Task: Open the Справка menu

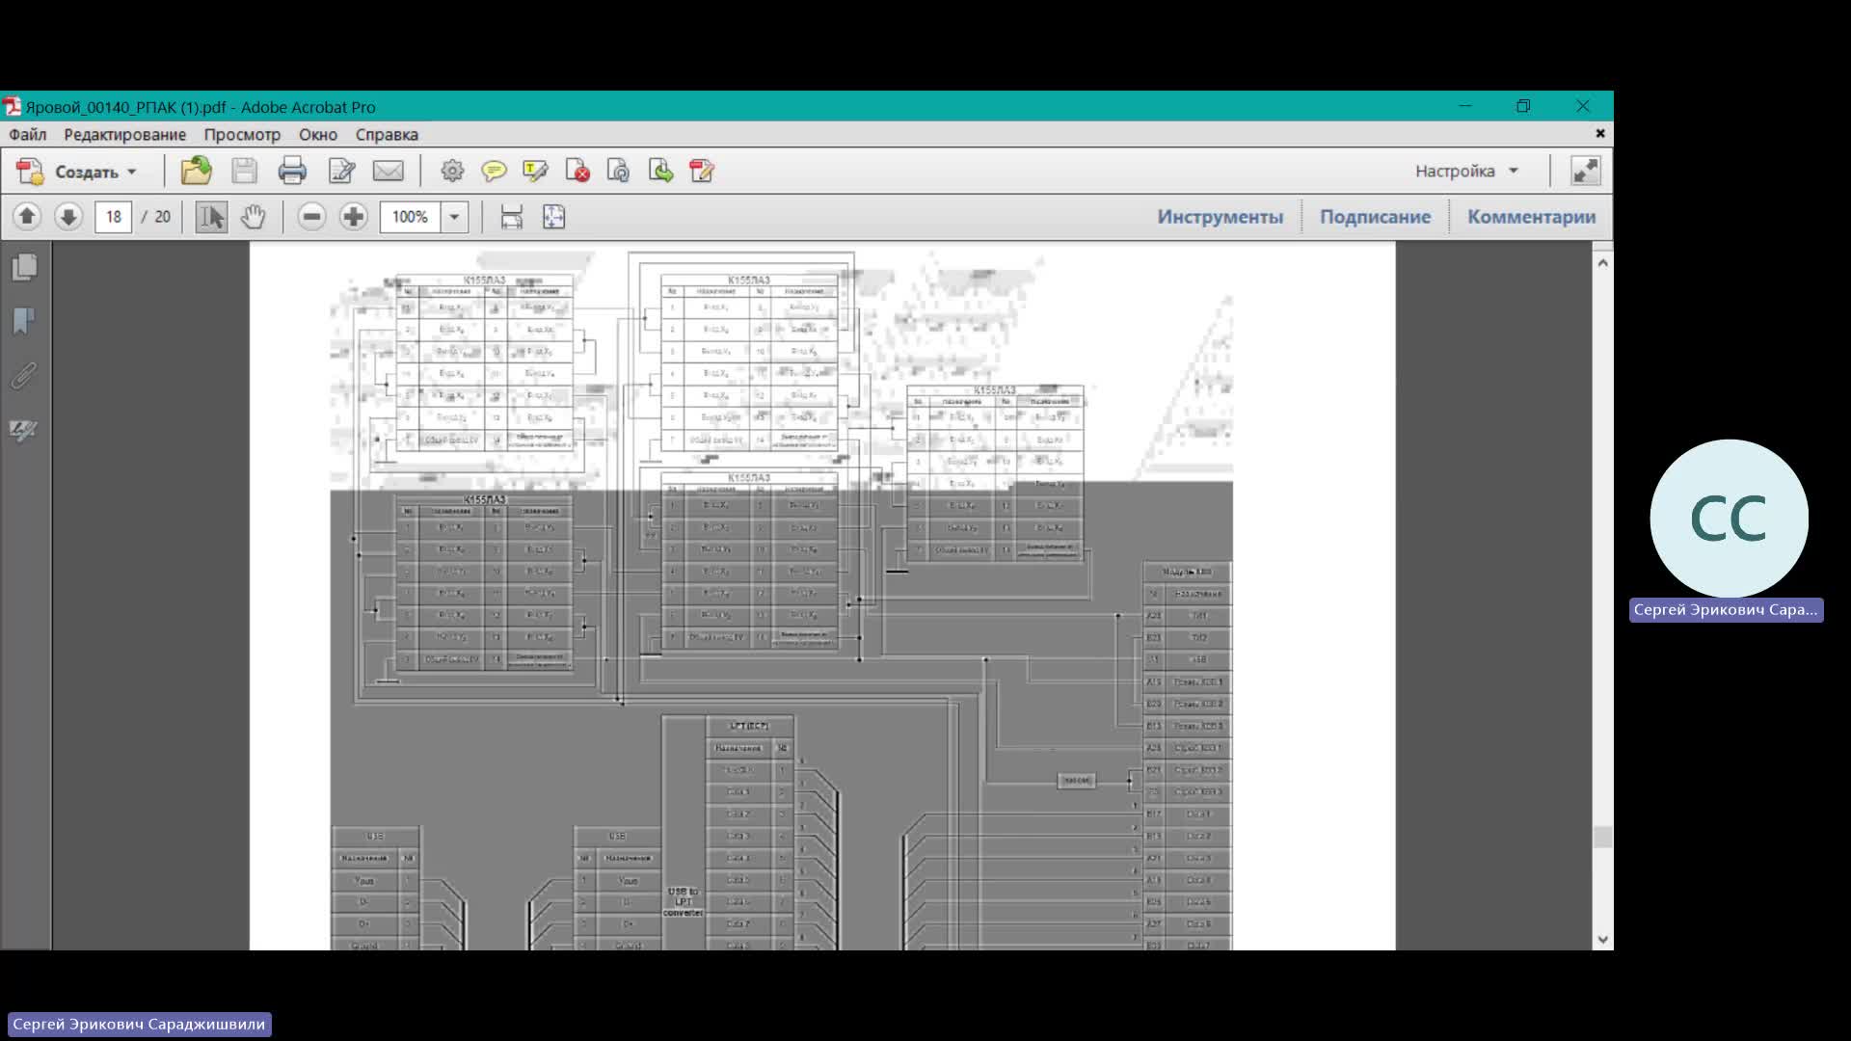Action: (387, 135)
